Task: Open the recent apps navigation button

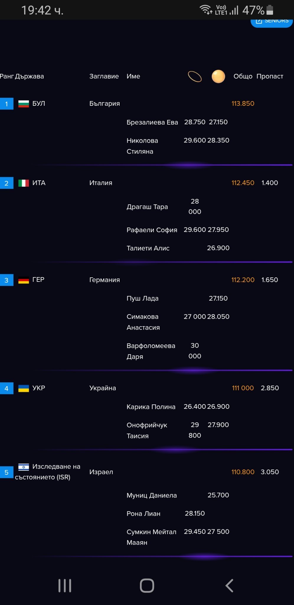Action: [65, 586]
